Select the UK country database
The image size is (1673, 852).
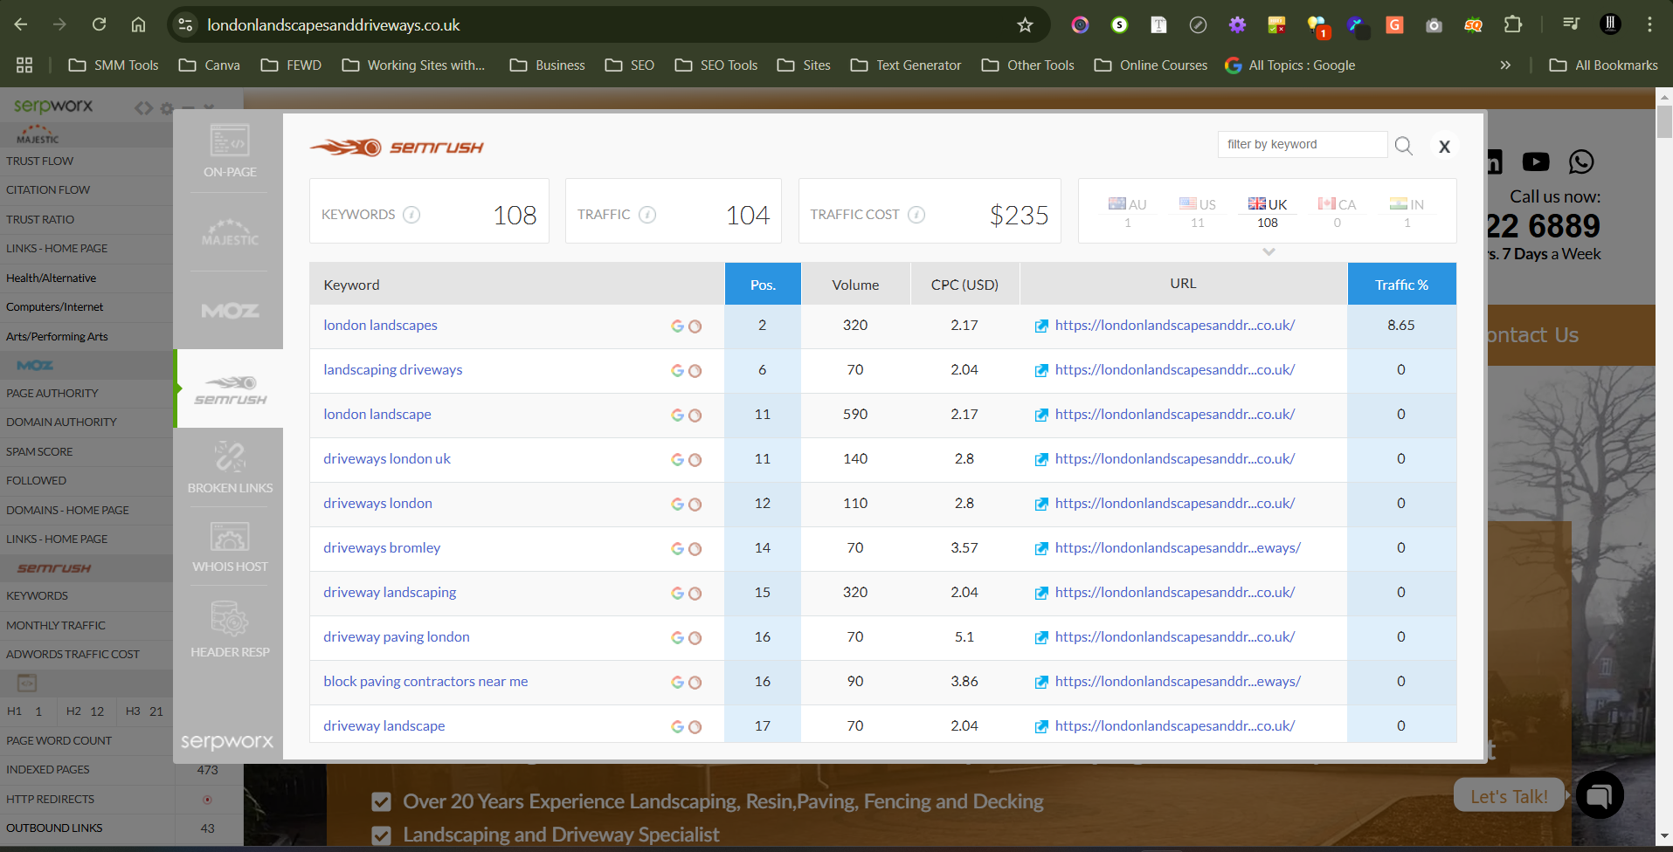pos(1268,212)
